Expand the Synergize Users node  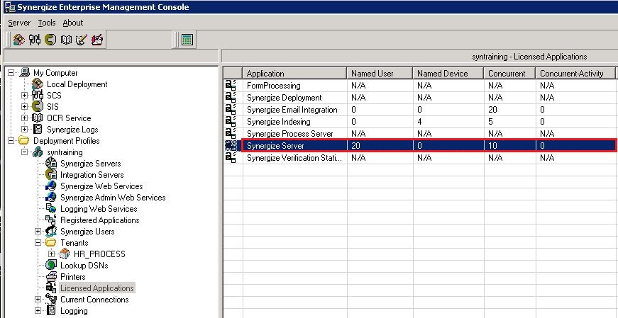click(x=38, y=231)
